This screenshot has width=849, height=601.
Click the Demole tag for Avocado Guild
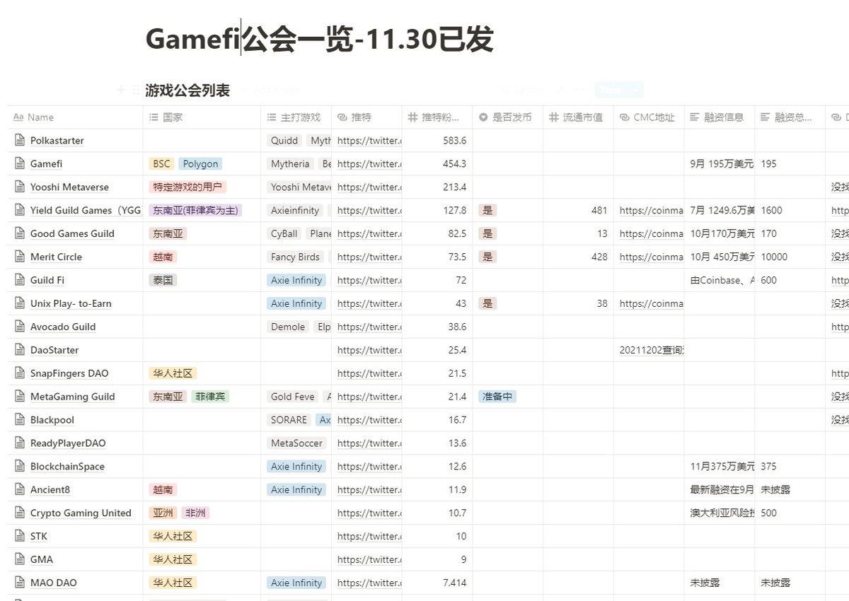288,327
